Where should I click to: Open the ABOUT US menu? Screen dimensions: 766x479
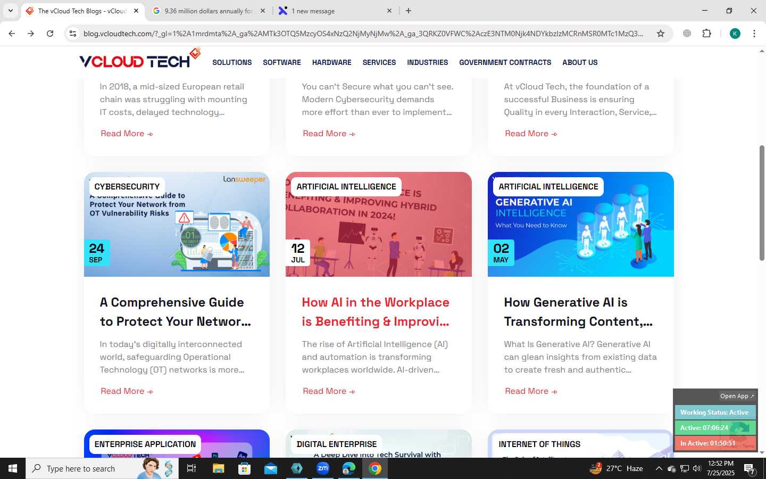coord(580,62)
